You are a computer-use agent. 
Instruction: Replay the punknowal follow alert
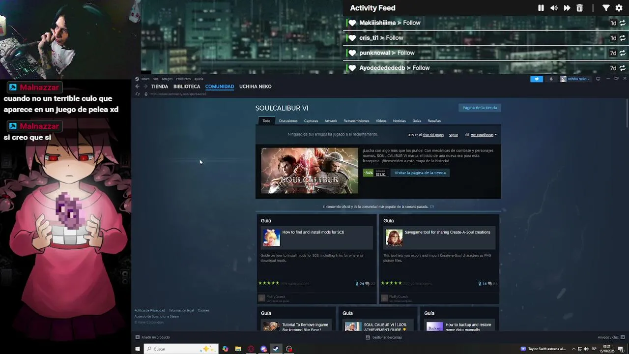tap(622, 53)
